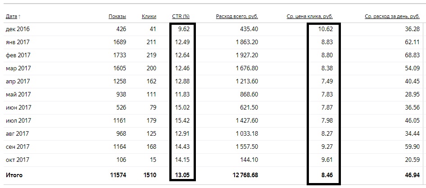Select the янв 2017 row label
The image size is (426, 188).
click(x=18, y=42)
